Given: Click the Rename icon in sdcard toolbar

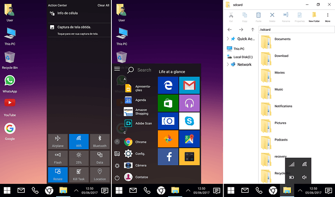Looking at the screenshot, I should tap(286, 15).
